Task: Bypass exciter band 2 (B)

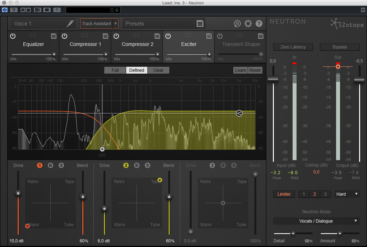Action: (137, 166)
